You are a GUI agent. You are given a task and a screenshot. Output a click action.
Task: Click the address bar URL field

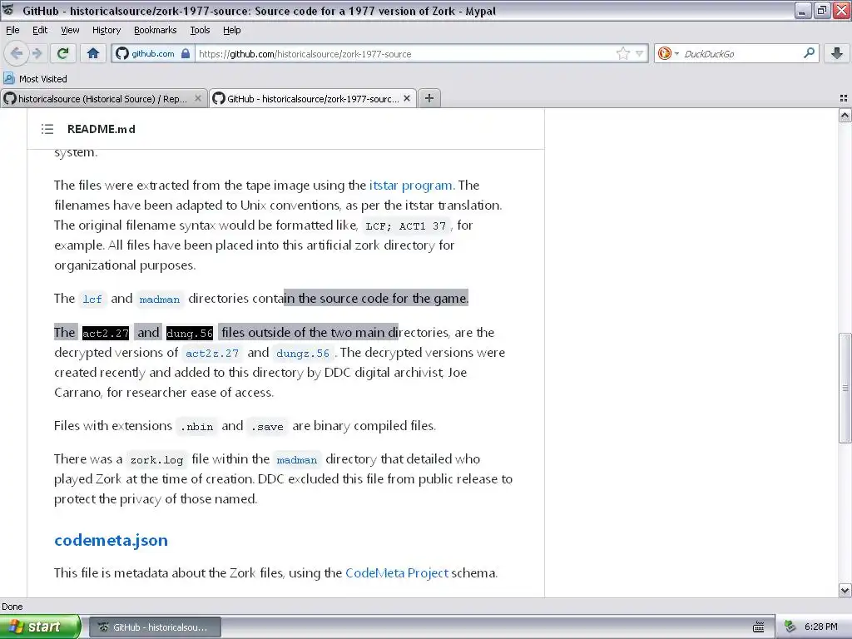coord(405,53)
